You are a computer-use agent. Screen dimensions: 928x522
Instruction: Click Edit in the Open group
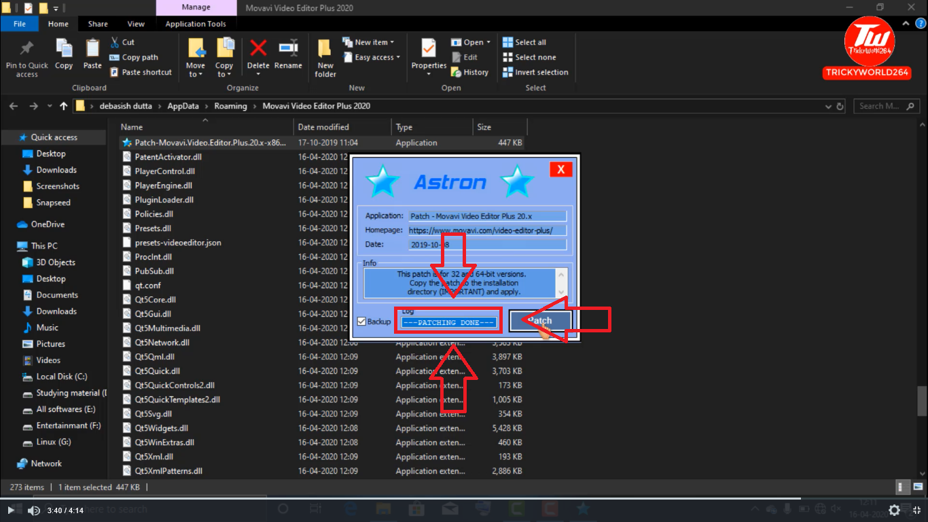tap(464, 57)
